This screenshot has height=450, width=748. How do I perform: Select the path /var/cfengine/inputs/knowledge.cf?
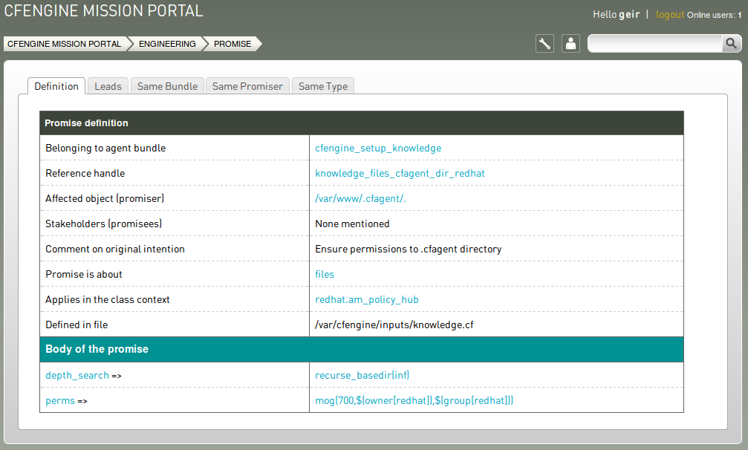394,325
